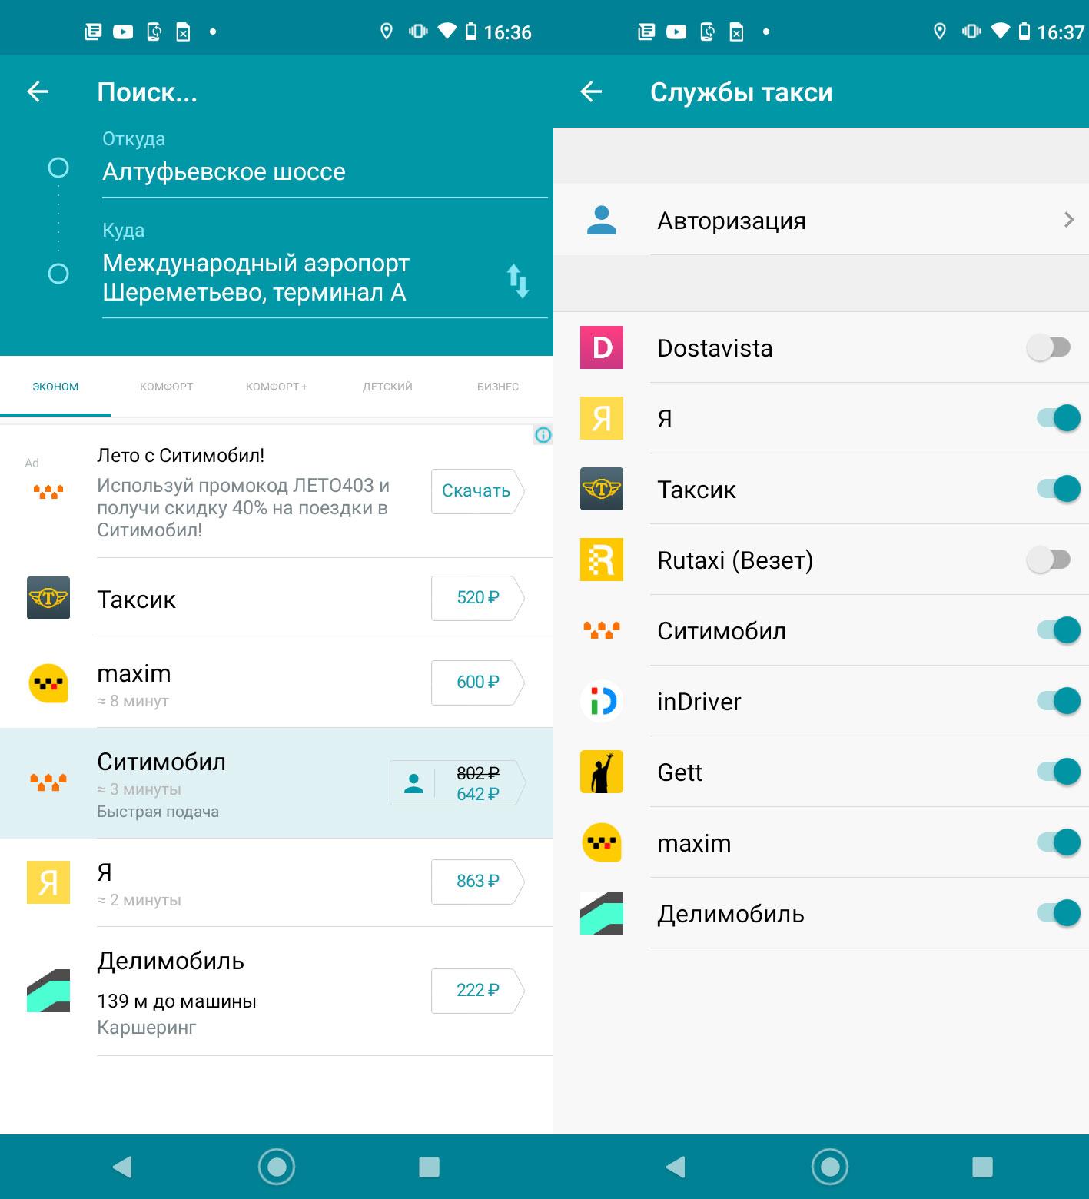The width and height of the screenshot is (1089, 1199).
Task: Open the Детский tab
Action: click(387, 387)
